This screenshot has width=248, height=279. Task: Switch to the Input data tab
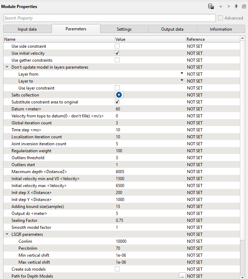pyautogui.click(x=27, y=29)
